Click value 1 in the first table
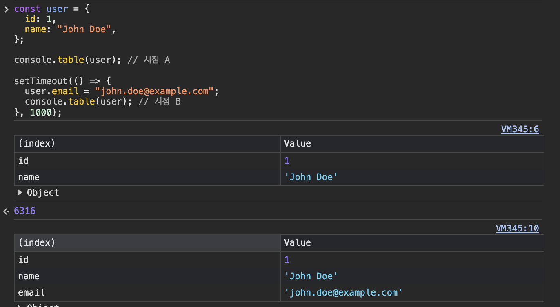 coord(287,161)
